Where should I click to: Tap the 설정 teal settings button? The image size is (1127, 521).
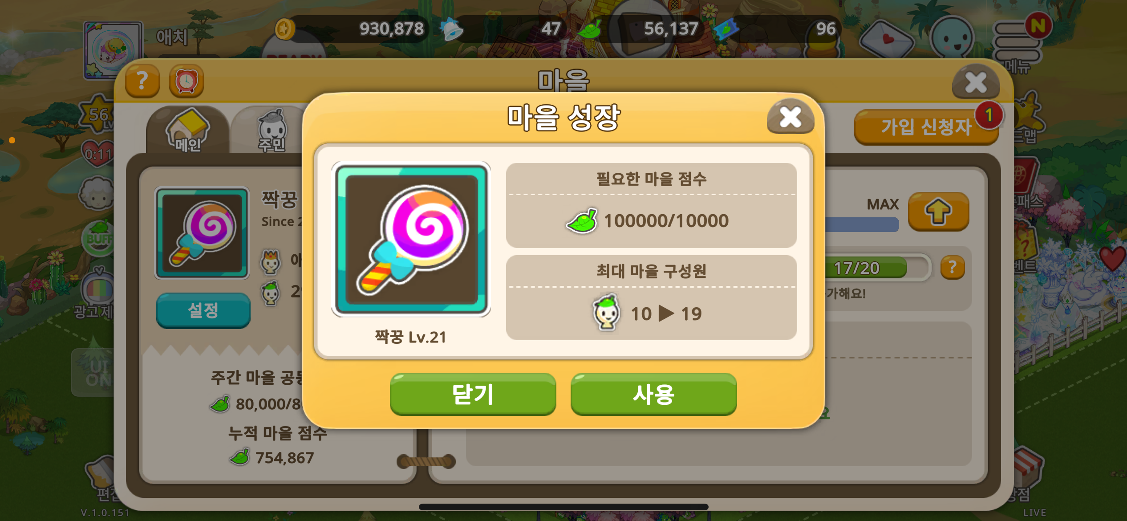[203, 310]
